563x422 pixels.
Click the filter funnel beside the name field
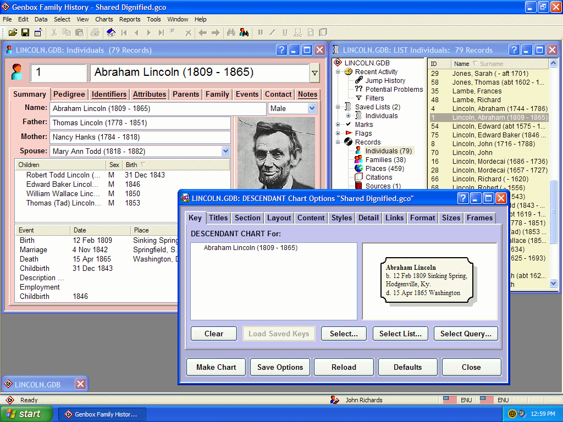[314, 73]
